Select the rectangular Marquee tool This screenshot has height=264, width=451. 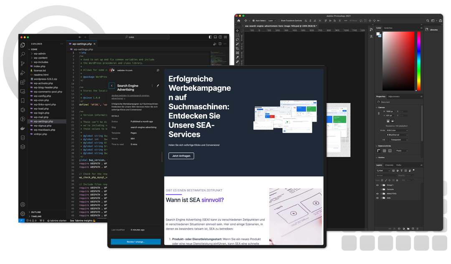[237, 35]
